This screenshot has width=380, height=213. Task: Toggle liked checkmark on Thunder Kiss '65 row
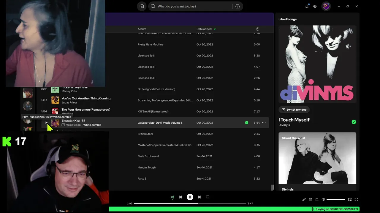coord(246,123)
